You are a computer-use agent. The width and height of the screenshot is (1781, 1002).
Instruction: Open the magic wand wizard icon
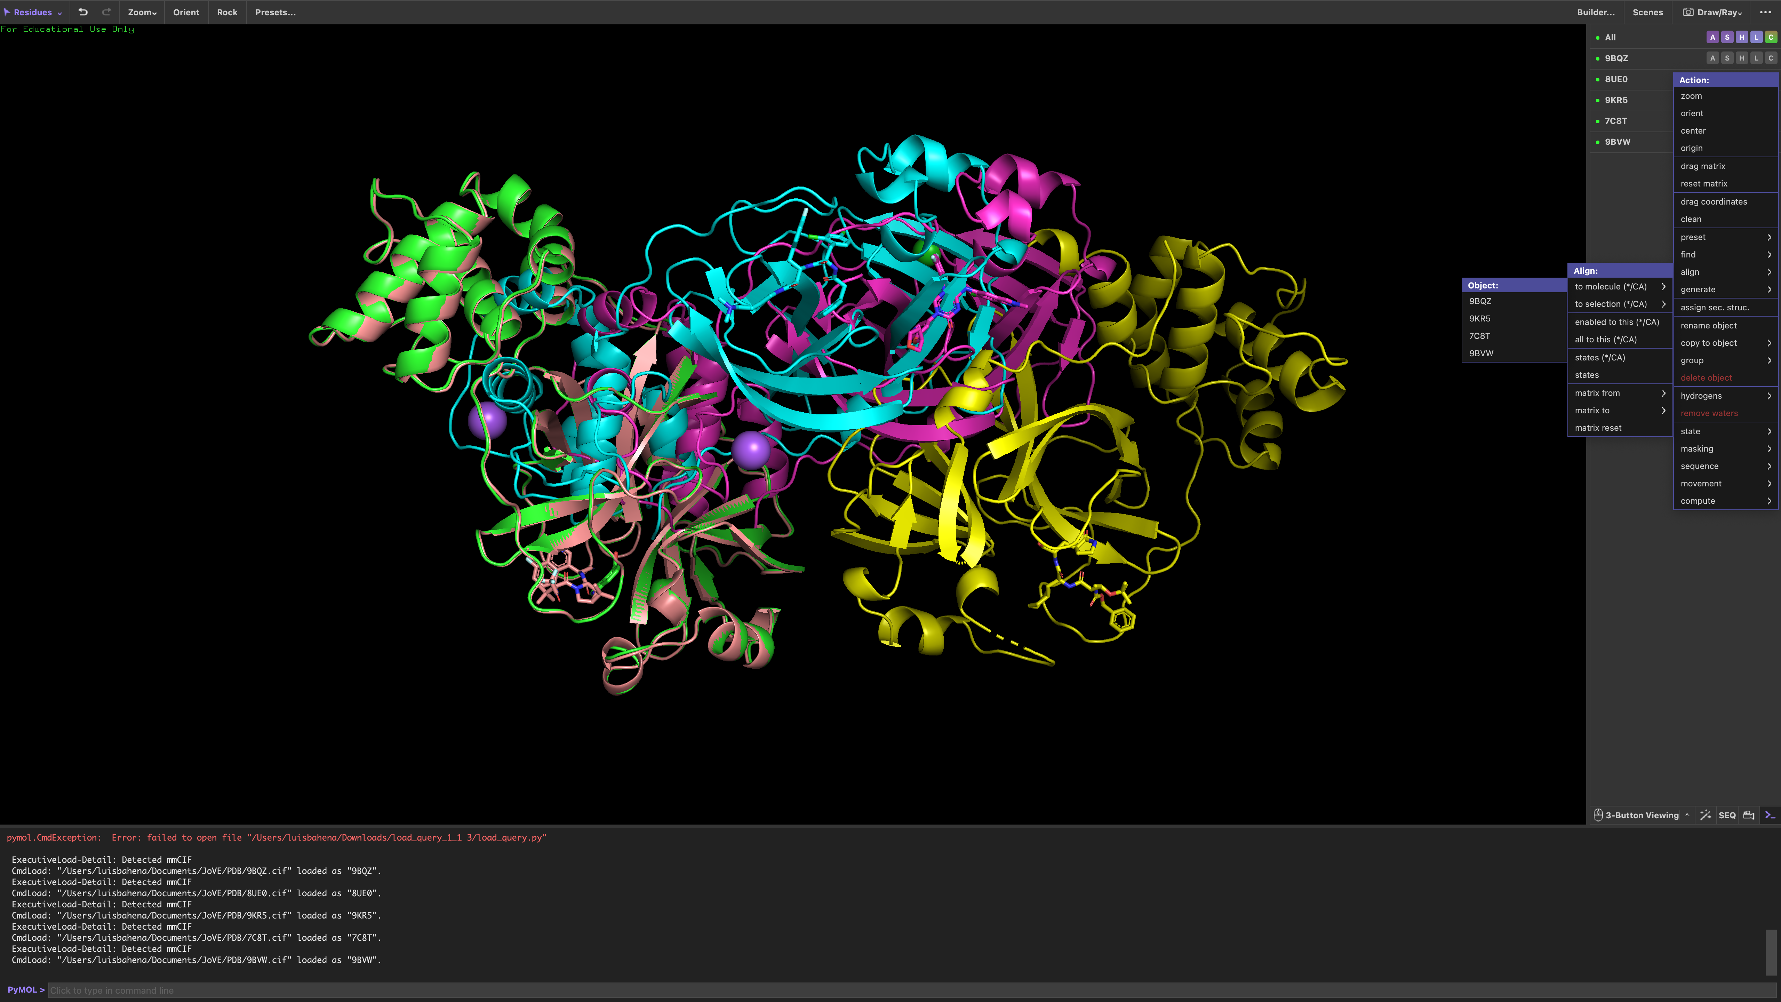click(1706, 814)
